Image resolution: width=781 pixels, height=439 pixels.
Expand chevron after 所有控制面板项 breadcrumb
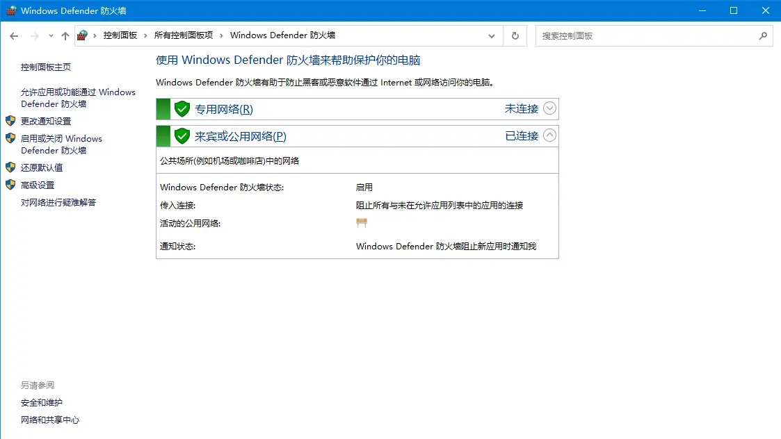(222, 36)
